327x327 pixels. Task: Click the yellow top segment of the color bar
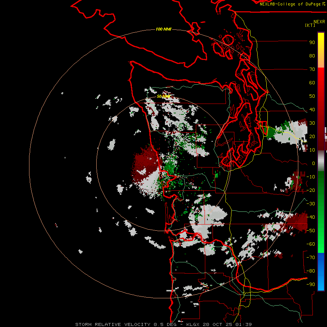[x=321, y=50]
